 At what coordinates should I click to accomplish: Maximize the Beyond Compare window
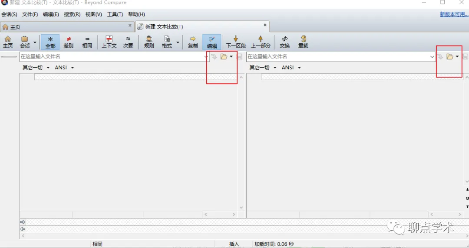click(443, 3)
